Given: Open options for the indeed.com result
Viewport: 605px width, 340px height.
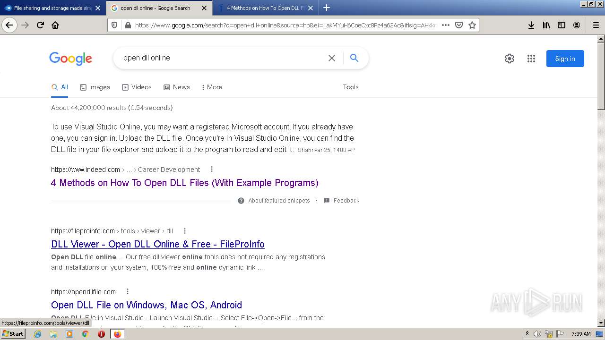Looking at the screenshot, I should [212, 169].
